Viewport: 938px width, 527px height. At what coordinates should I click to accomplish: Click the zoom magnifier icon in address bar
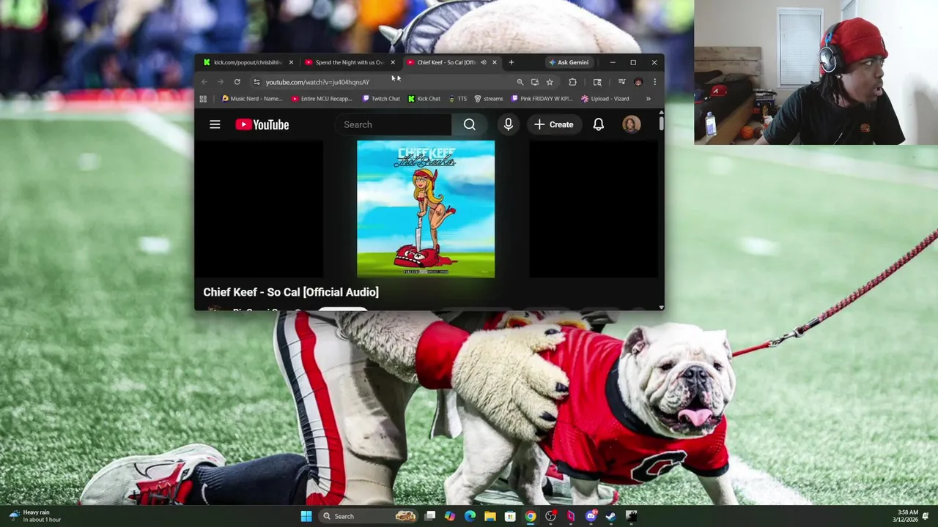520,82
